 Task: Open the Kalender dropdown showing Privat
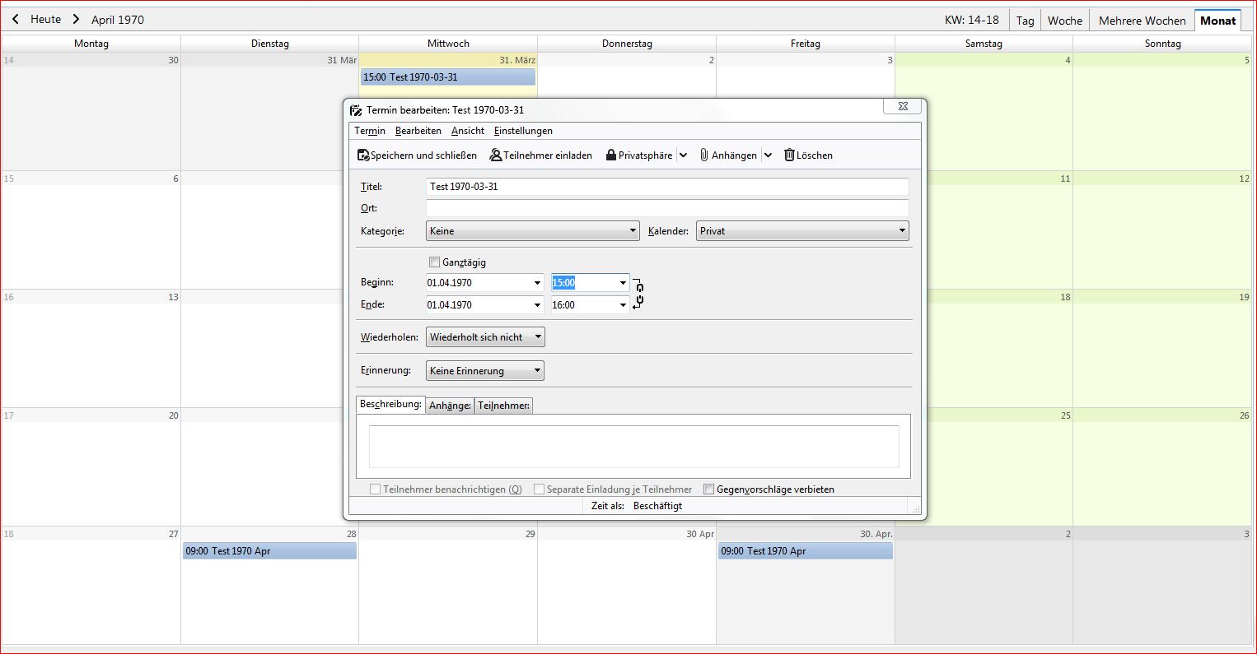click(x=802, y=231)
